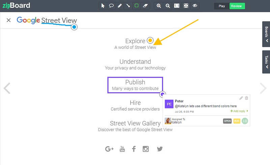
Task: Select the eraser tool
Action: (145, 6)
